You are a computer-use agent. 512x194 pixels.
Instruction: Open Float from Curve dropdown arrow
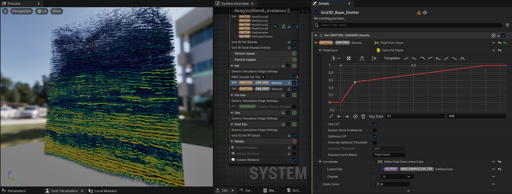tap(494, 43)
